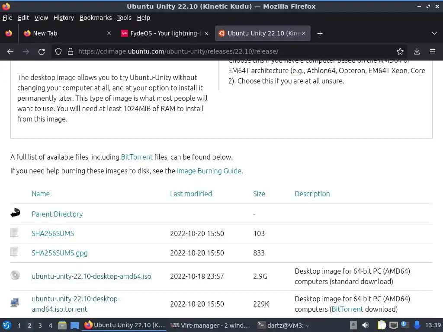Switch to the New Tab tab
443x332 pixels.
click(x=67, y=33)
